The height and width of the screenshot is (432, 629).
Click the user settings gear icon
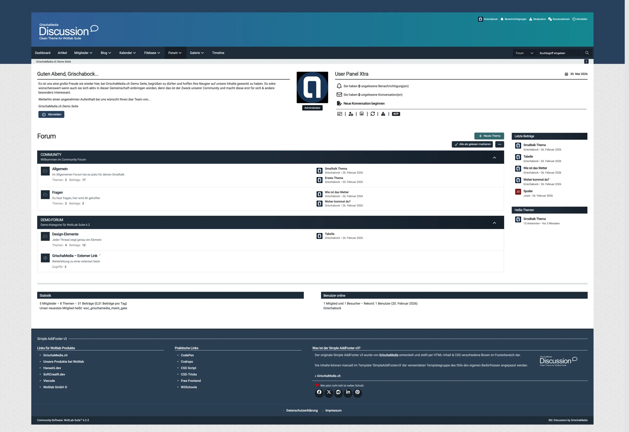[x=351, y=114]
